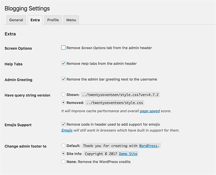
Task: Click the Demo Site link
Action: tap(128, 154)
